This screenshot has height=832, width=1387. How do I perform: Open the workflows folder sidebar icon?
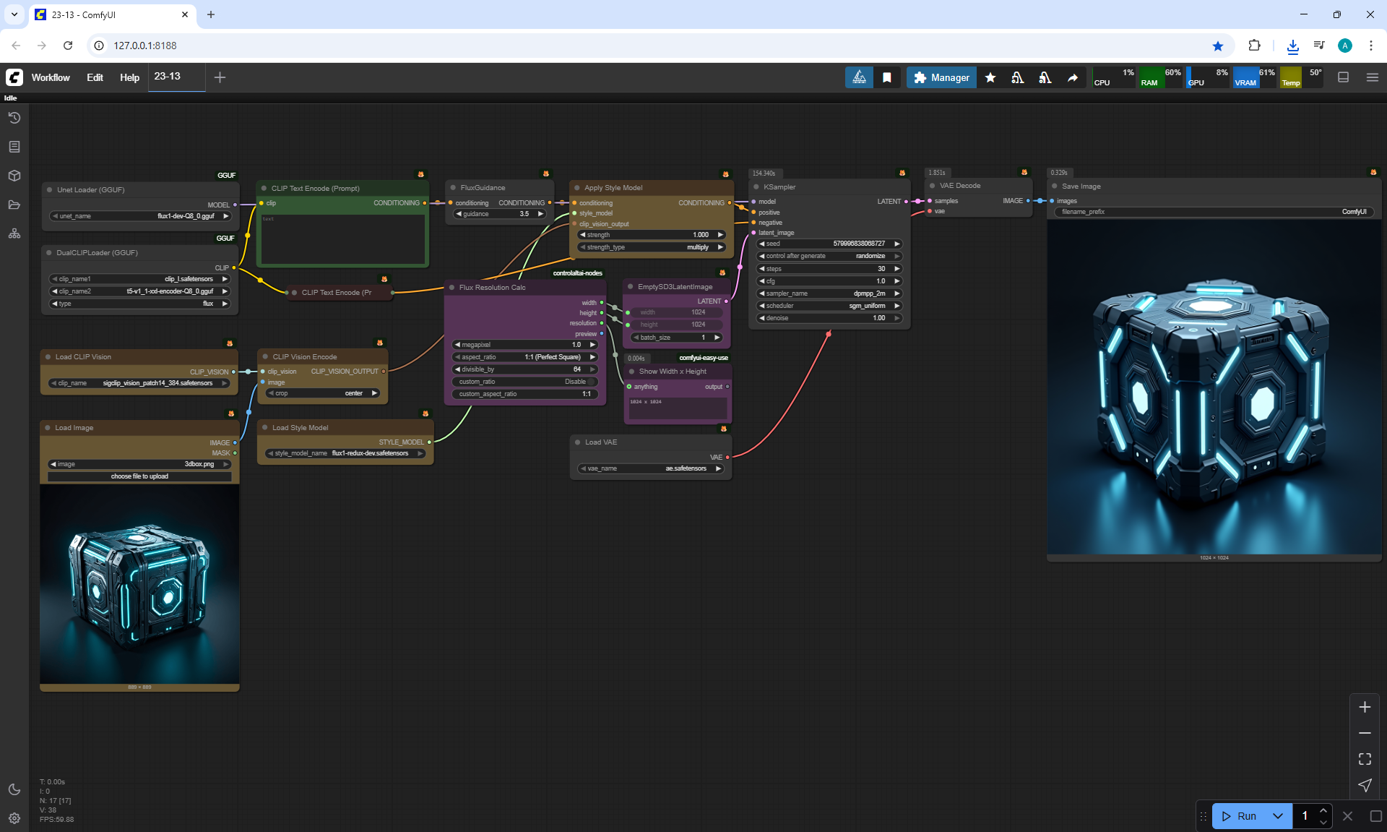click(14, 205)
